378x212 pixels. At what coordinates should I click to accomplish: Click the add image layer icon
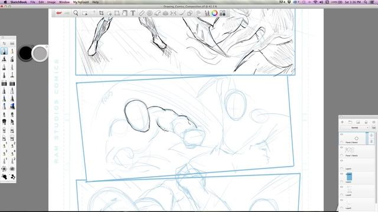(358, 122)
